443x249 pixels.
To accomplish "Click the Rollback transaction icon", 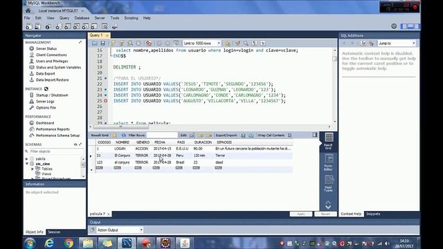I will 168,43.
